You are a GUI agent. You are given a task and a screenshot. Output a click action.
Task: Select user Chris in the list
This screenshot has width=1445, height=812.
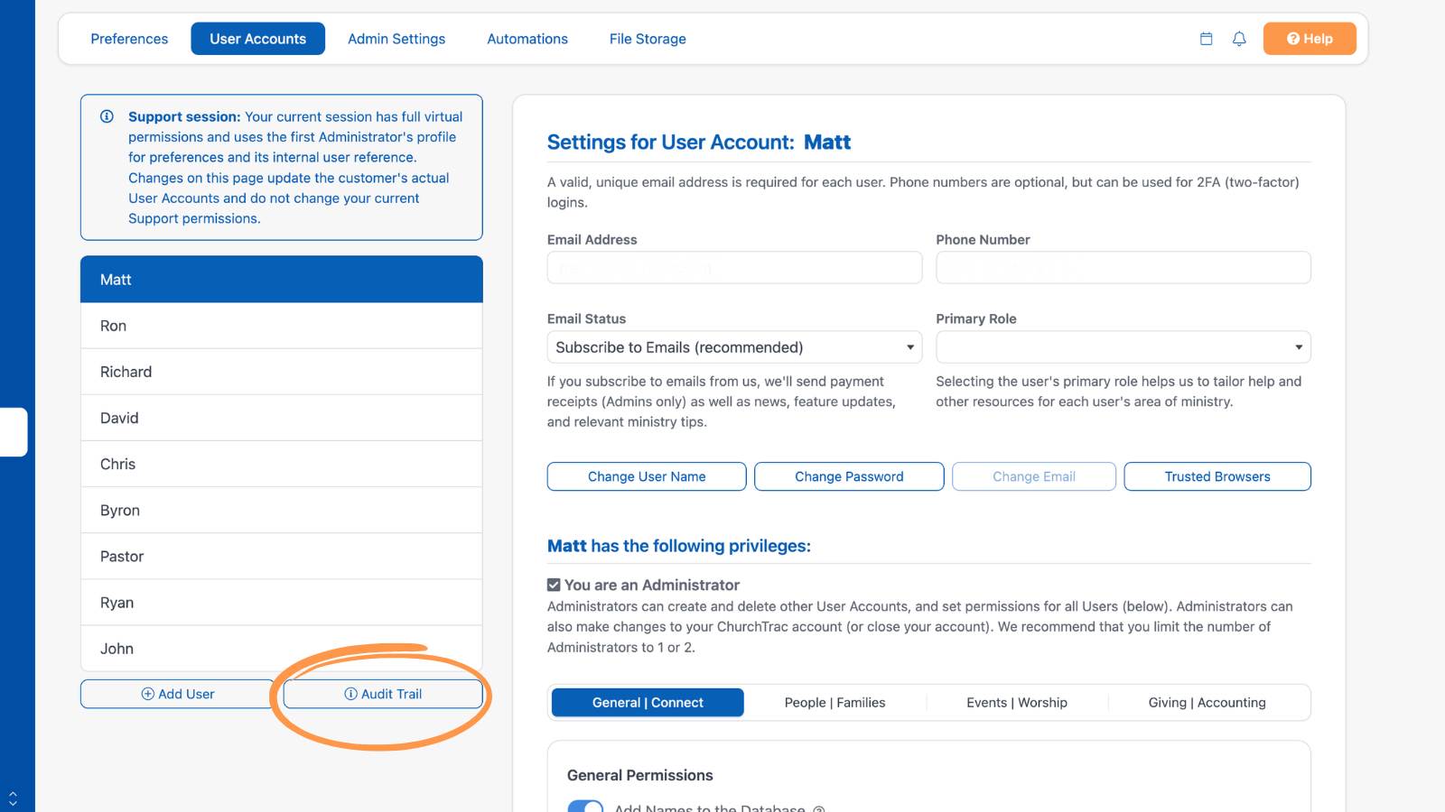coord(282,464)
